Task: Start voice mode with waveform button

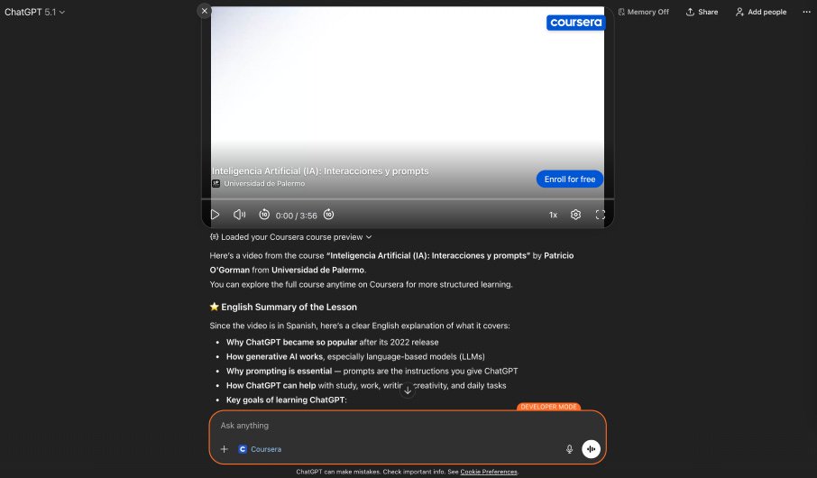Action: pos(591,449)
